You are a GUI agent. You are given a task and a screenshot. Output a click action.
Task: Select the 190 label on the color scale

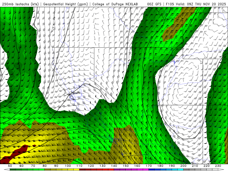(x=172, y=166)
